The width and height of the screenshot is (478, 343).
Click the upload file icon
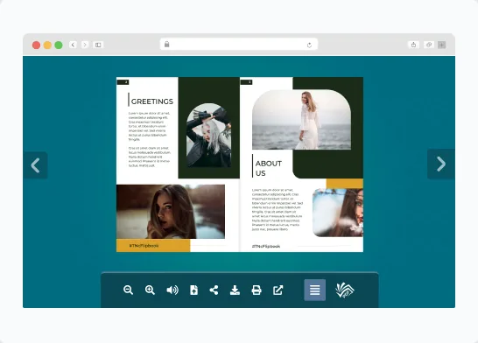click(x=193, y=290)
